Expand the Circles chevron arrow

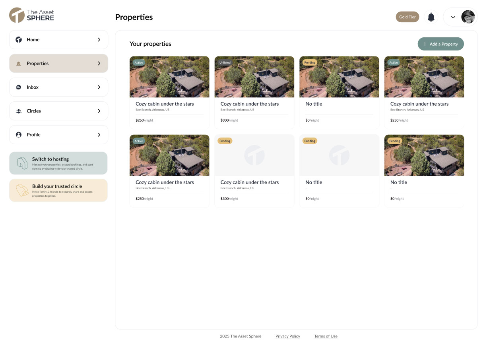(99, 111)
